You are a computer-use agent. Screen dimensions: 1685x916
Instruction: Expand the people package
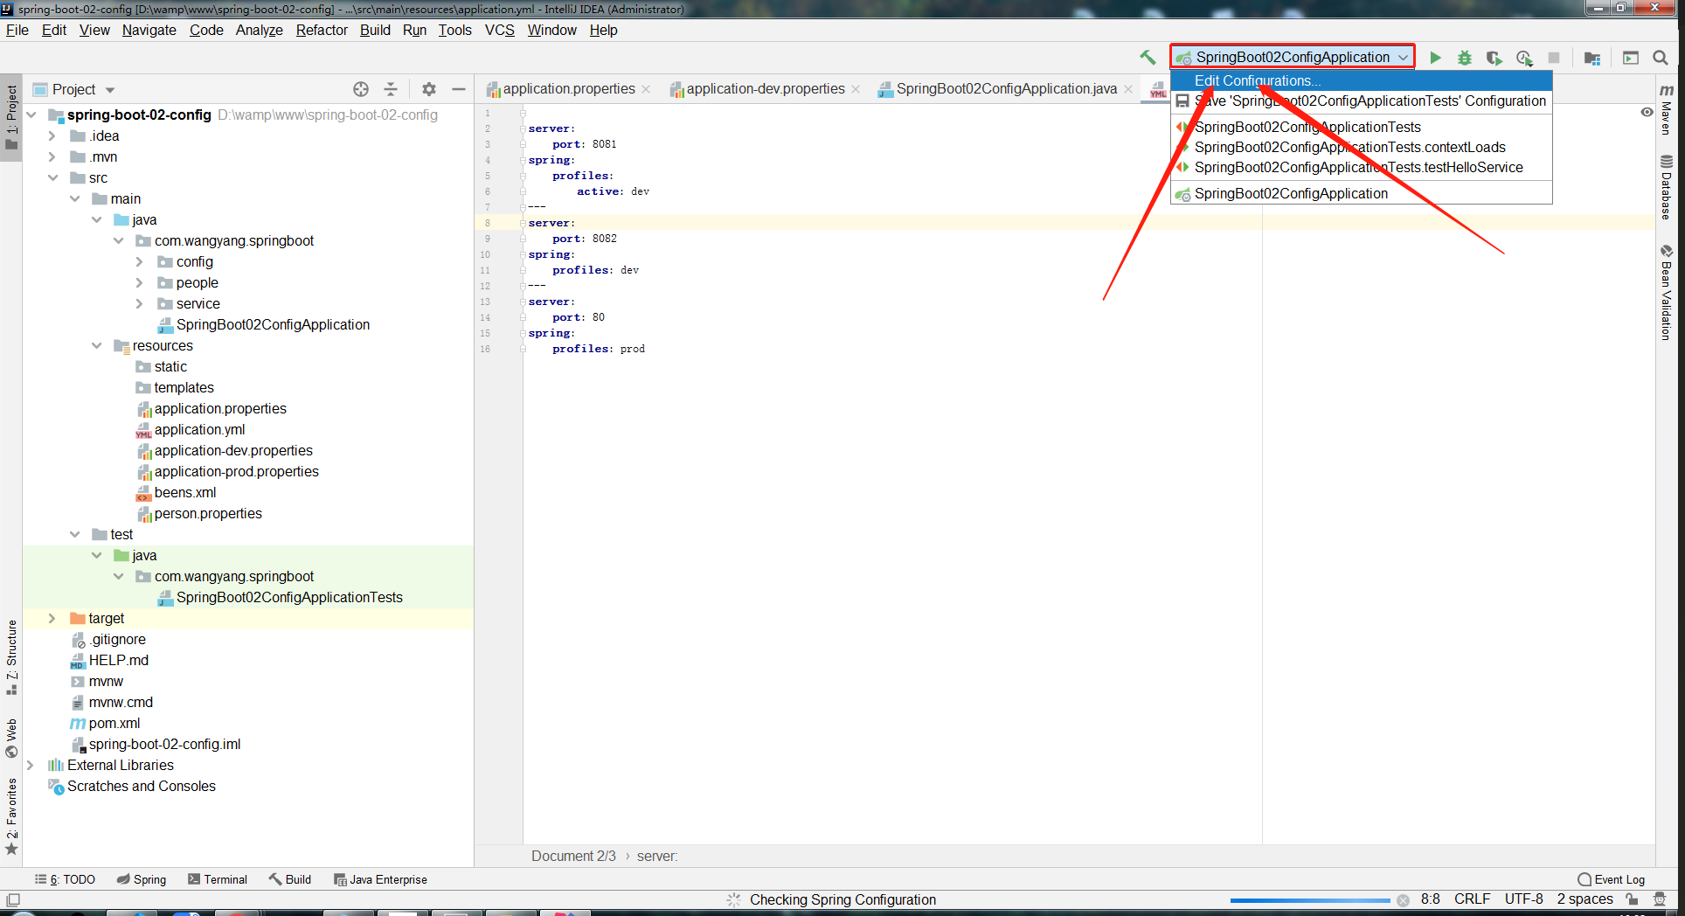(140, 283)
